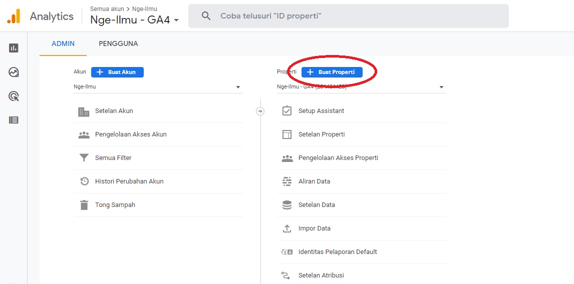Click the people icon beside Pengelolaan Akses Properti
Viewport: 574px width, 284px height.
[287, 158]
